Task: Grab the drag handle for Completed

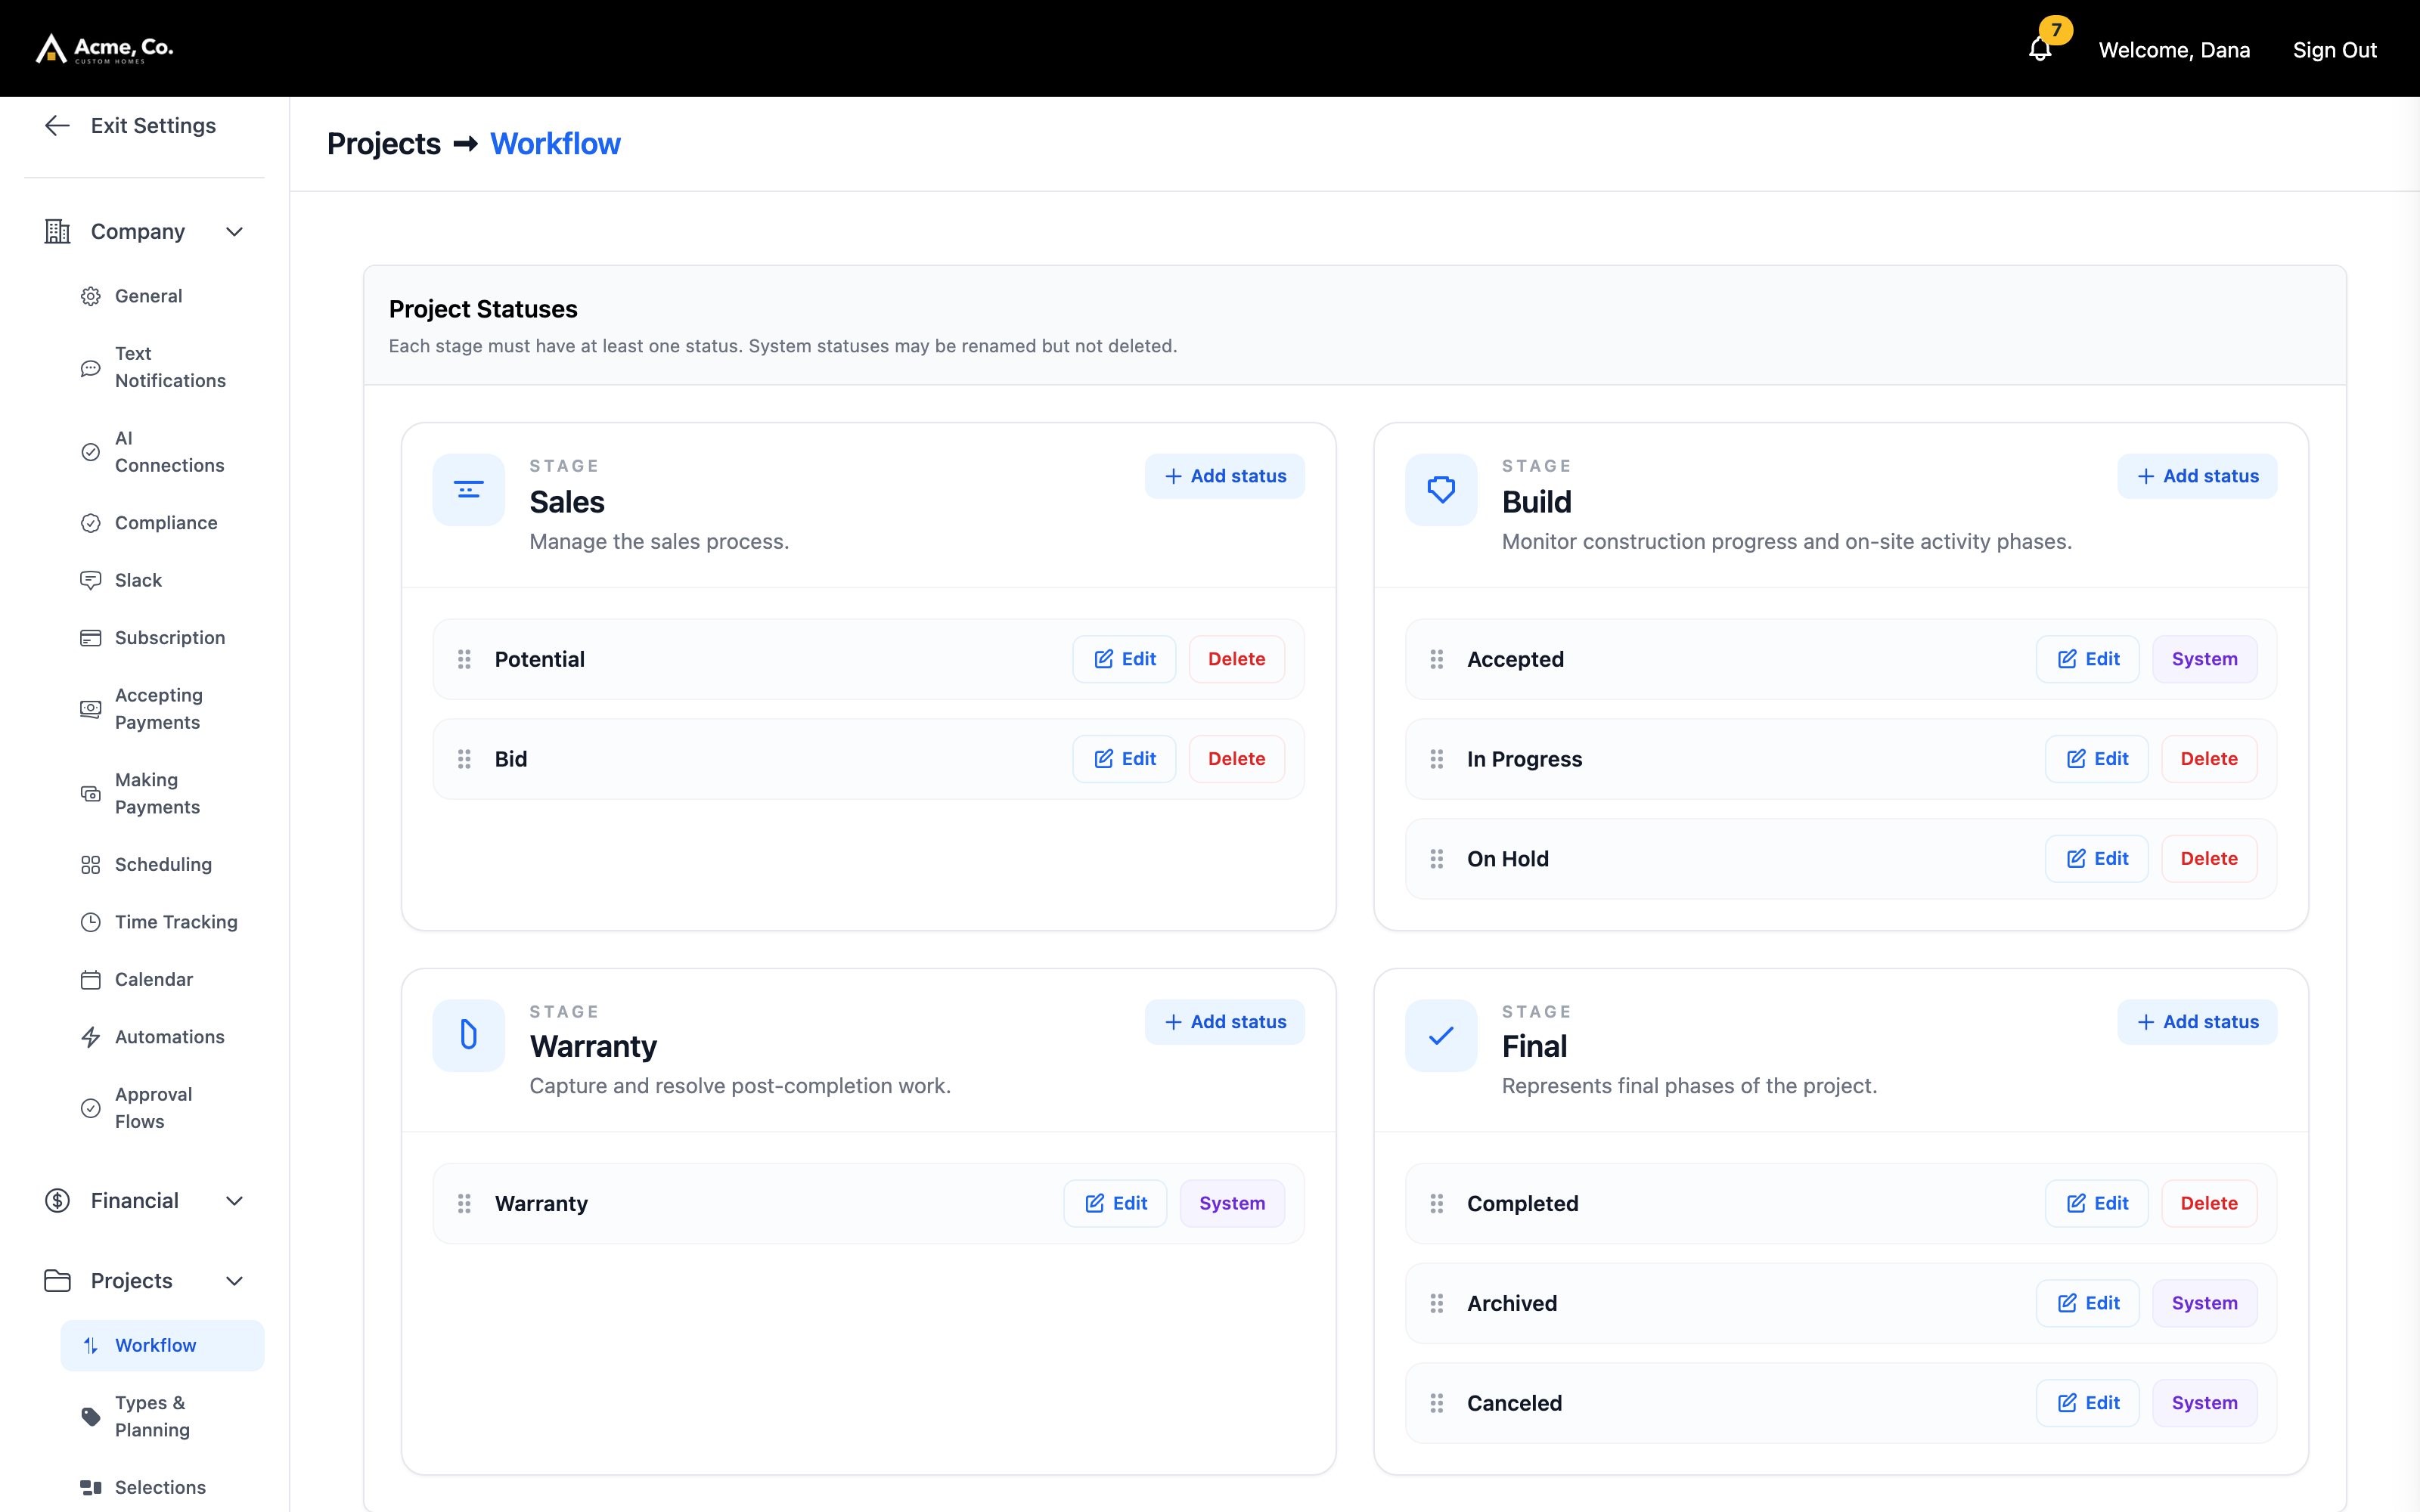Action: (x=1437, y=1203)
